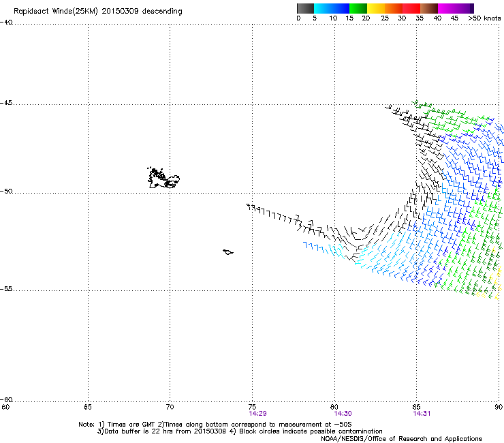Click the NOAA/NESDIS credit text
The image size is (504, 443).
coord(401,439)
